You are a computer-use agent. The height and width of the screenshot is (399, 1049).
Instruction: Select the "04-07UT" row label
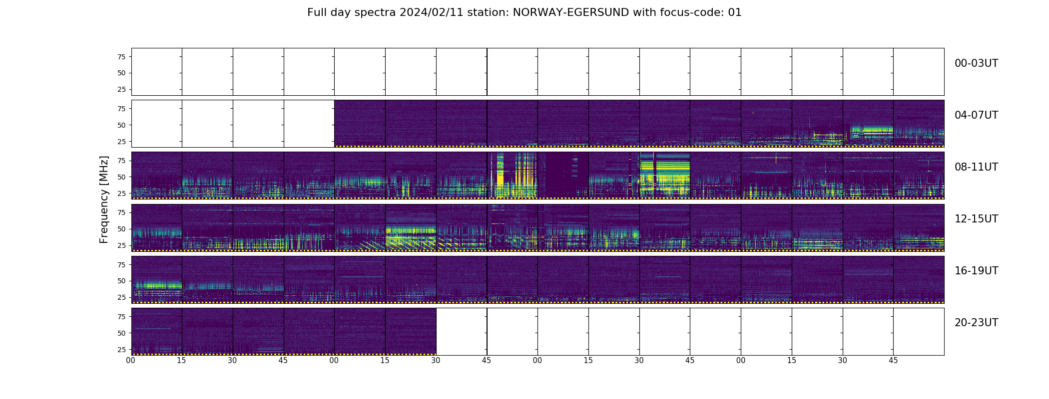(x=976, y=115)
